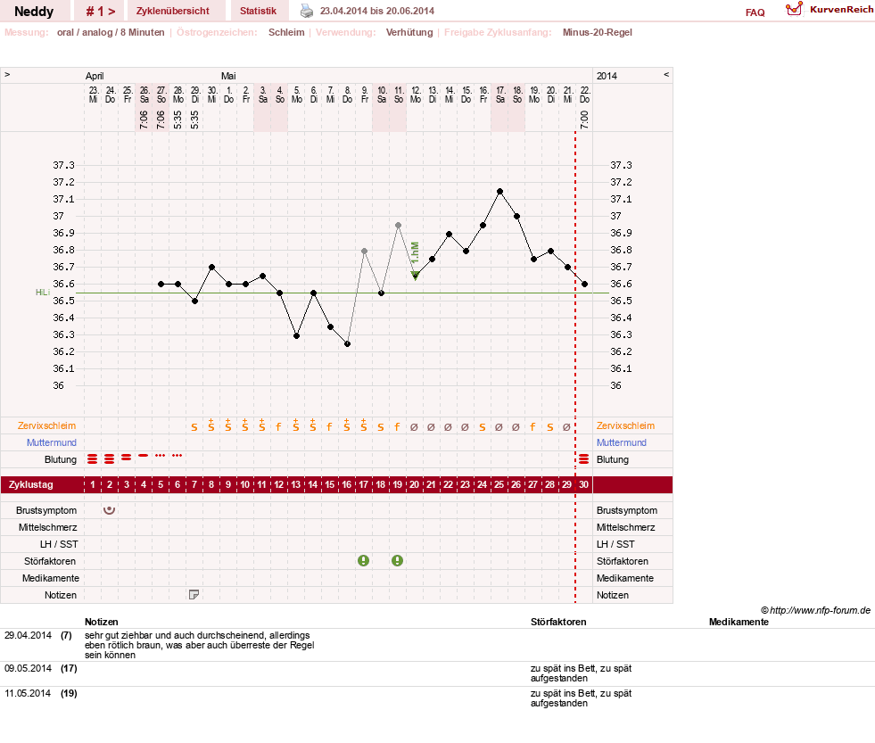
Task: Go to next cycle with # 1 >
Action: [x=101, y=12]
